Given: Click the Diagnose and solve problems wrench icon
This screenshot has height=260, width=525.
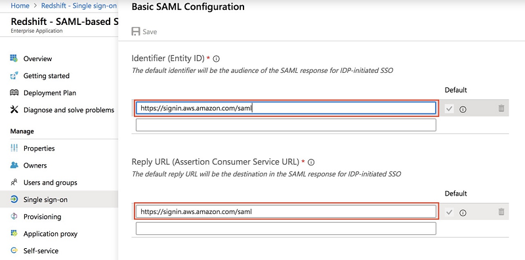Looking at the screenshot, I should click(x=14, y=109).
